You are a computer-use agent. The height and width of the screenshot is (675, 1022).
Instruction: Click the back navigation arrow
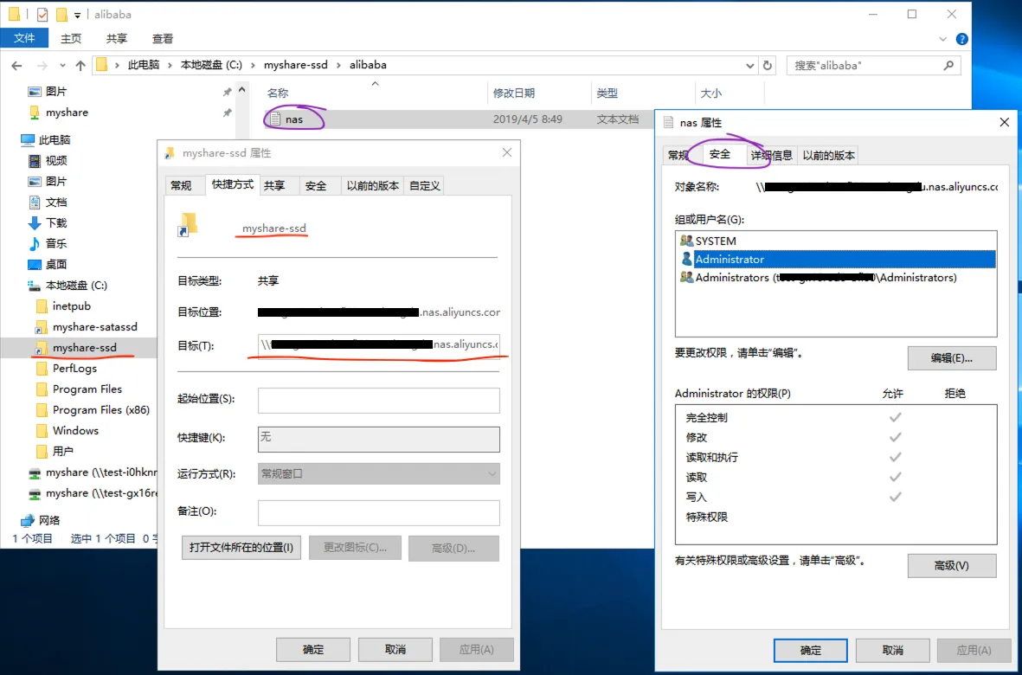tap(16, 65)
